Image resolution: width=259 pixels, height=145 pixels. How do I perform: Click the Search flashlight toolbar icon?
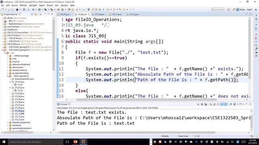76,10
